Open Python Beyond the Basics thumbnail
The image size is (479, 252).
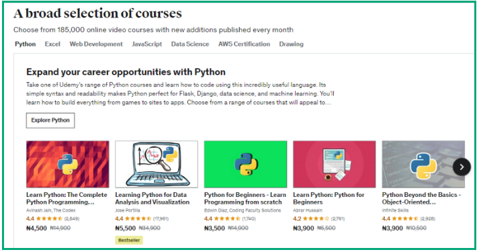point(423,164)
